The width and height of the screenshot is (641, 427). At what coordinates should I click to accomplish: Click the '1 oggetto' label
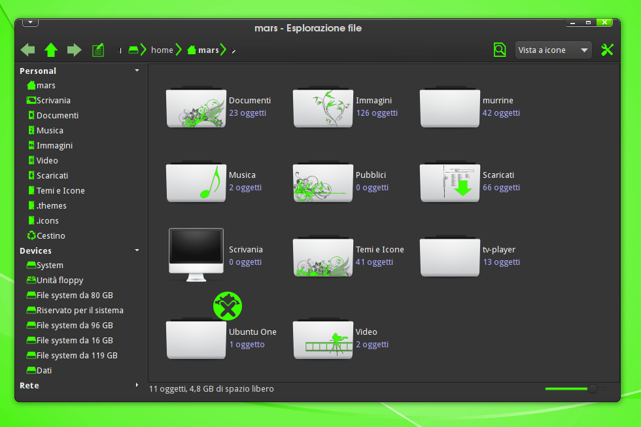click(247, 345)
